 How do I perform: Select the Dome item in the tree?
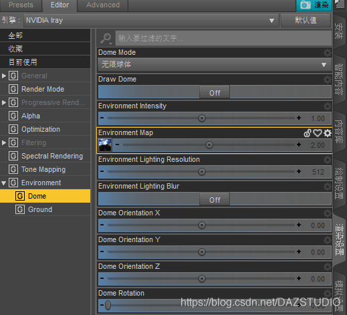(x=45, y=196)
